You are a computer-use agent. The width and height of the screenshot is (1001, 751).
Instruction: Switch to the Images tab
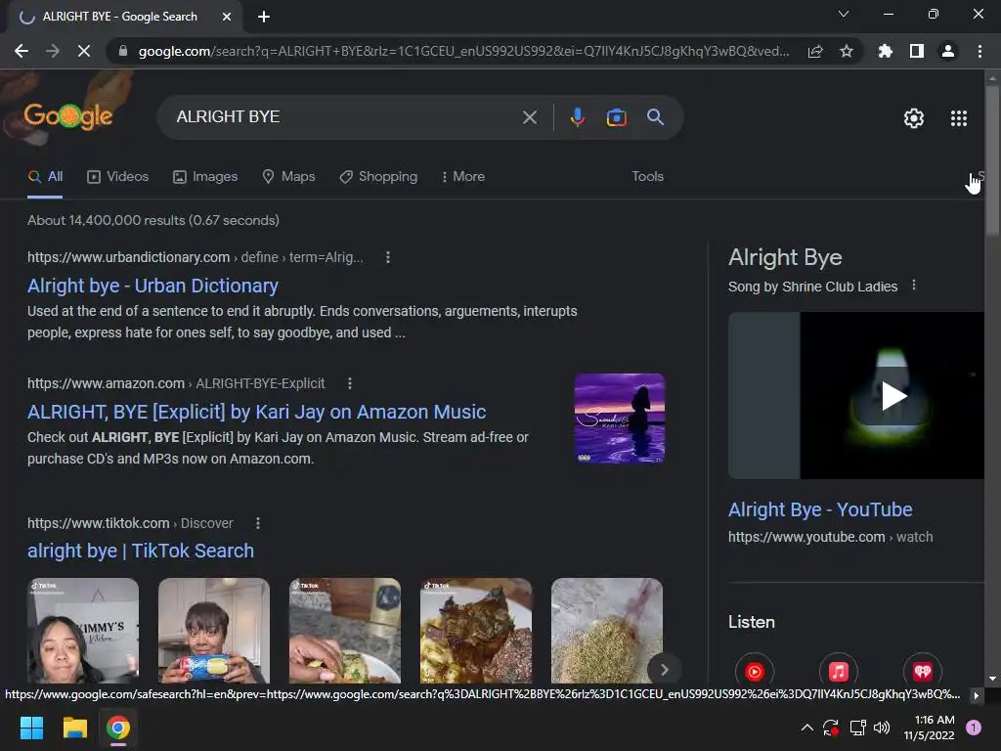tap(205, 176)
